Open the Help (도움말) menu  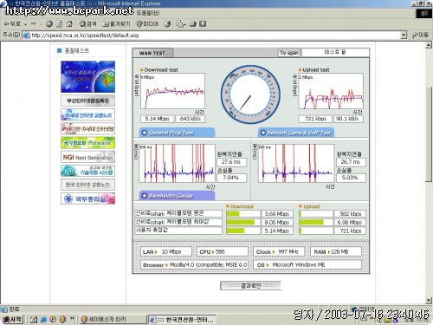(148, 13)
